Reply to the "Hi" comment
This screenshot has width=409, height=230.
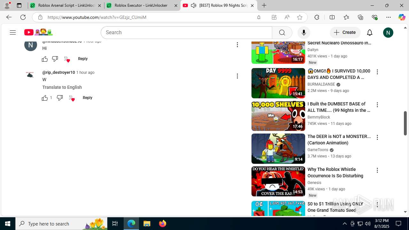point(83,59)
